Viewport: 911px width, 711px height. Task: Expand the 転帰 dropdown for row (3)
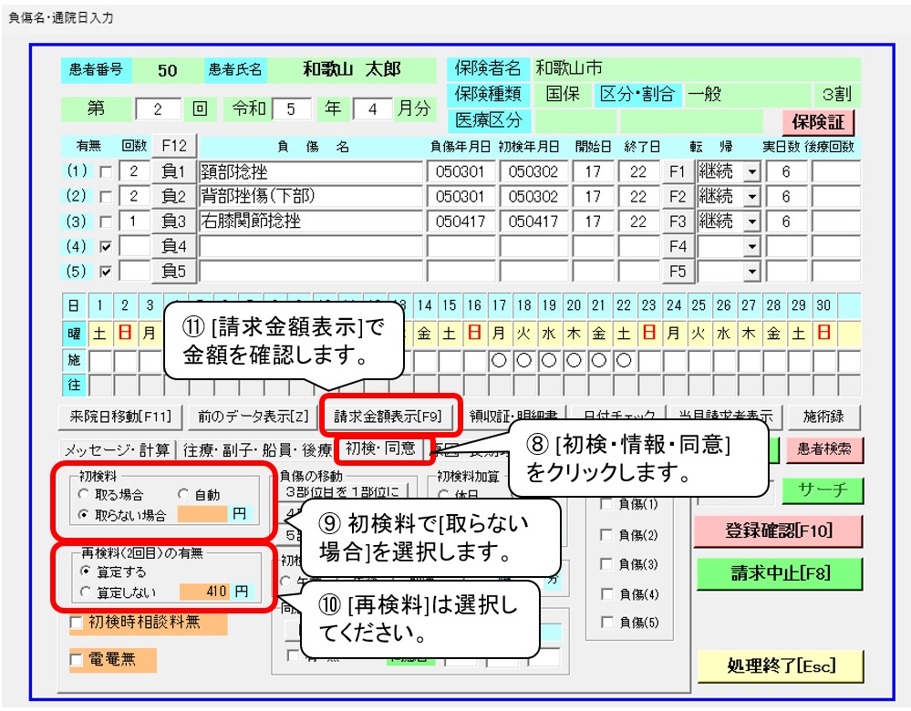pos(751,222)
